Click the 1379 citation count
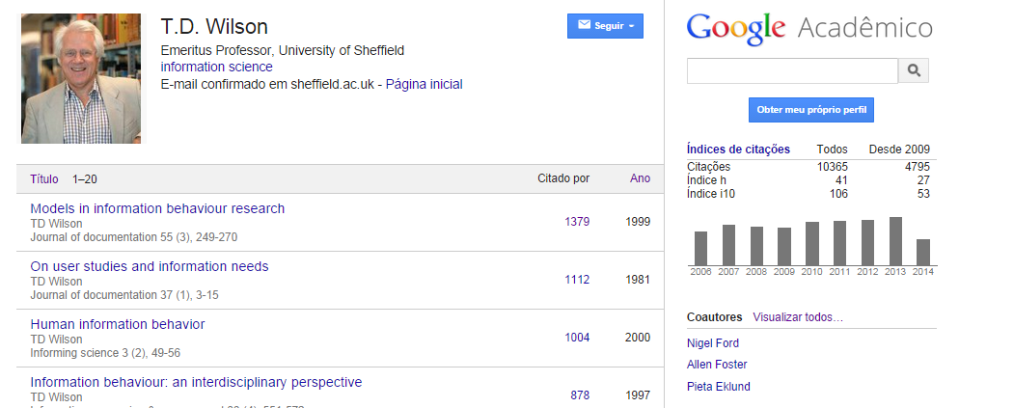 [577, 222]
